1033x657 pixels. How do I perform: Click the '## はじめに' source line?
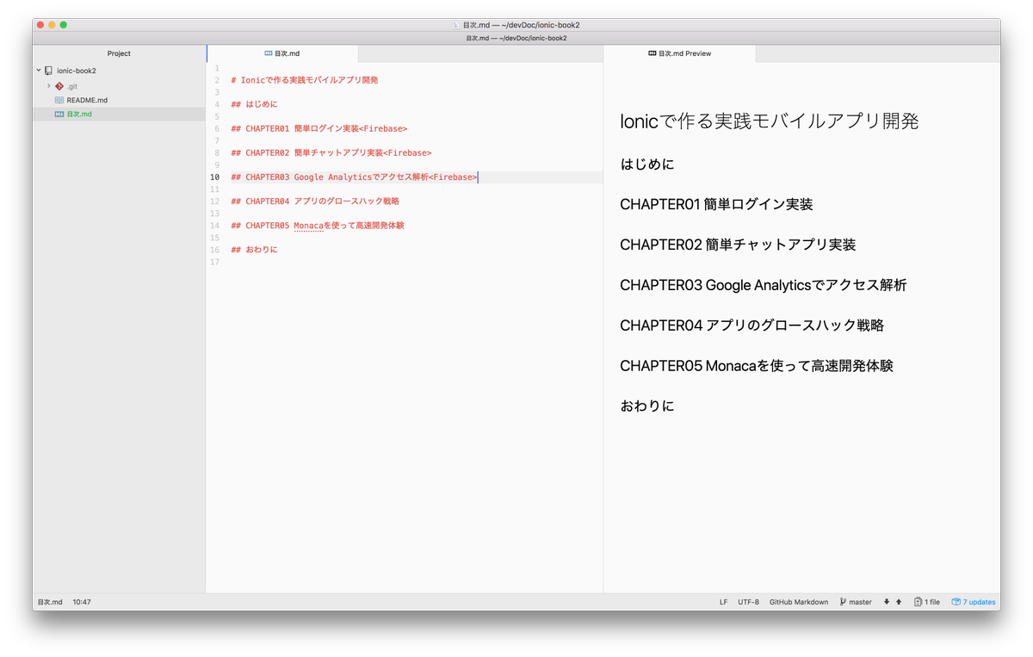point(255,104)
